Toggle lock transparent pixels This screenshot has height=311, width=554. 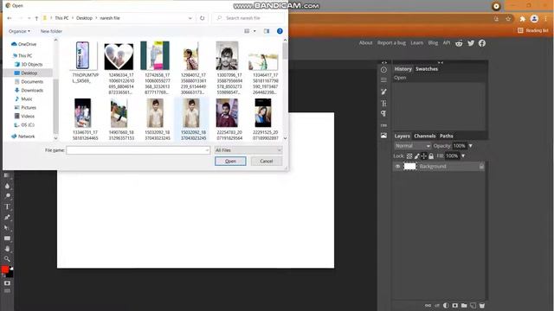[409, 155]
